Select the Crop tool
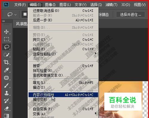This screenshot has width=149, height=118. (x=6, y=62)
